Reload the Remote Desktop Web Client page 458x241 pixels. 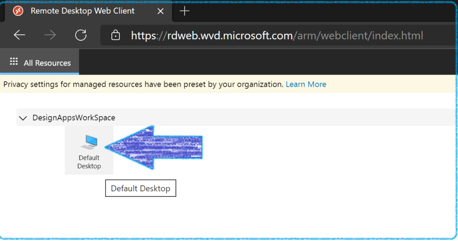(81, 35)
